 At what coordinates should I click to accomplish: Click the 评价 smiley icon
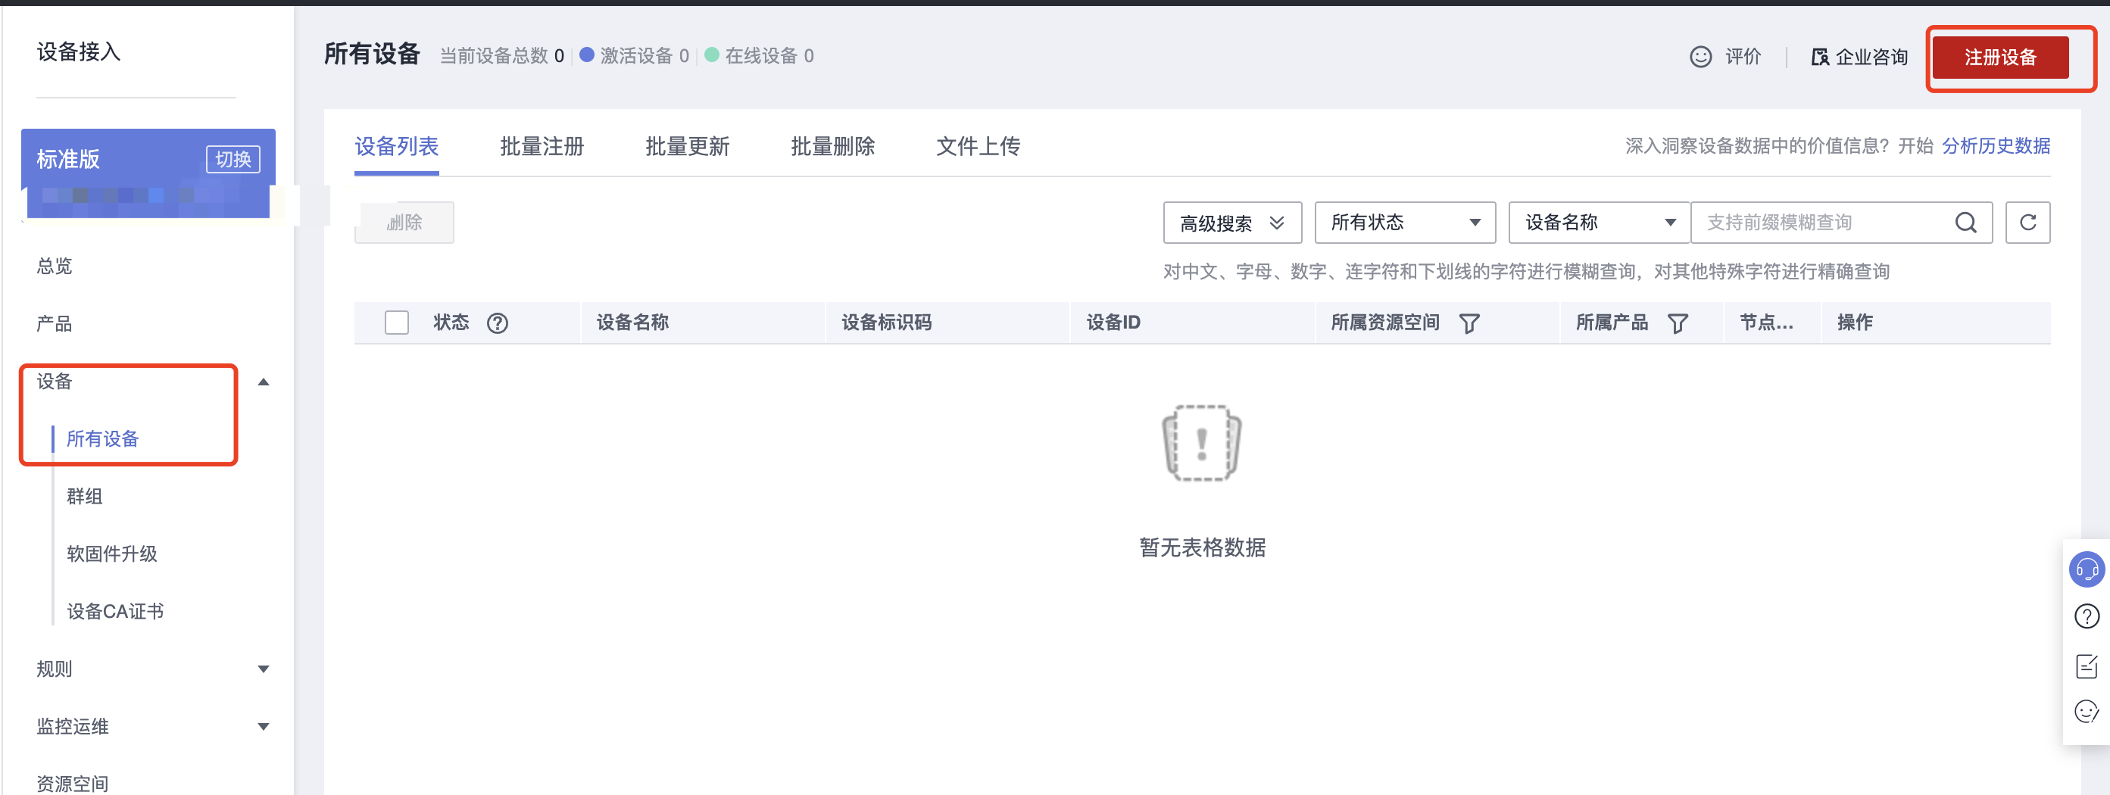(1700, 57)
